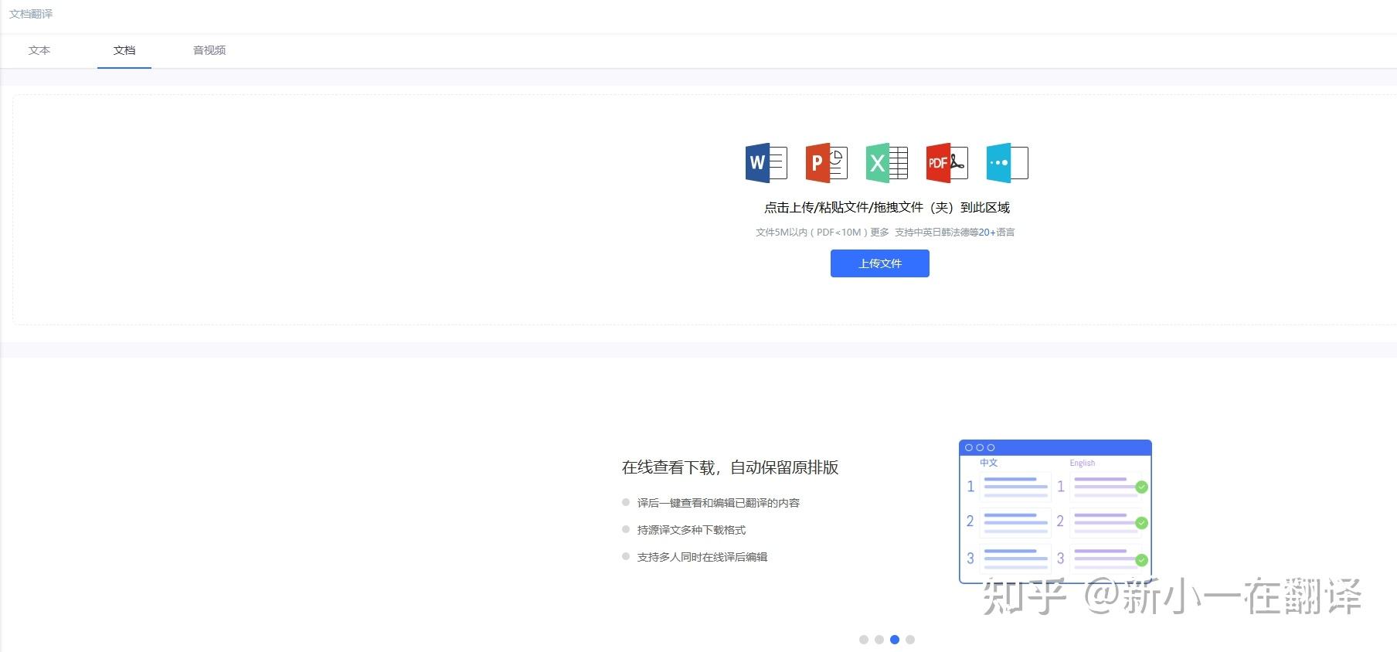Click the 更多 link for file limits
This screenshot has height=652, width=1397.
click(x=879, y=232)
